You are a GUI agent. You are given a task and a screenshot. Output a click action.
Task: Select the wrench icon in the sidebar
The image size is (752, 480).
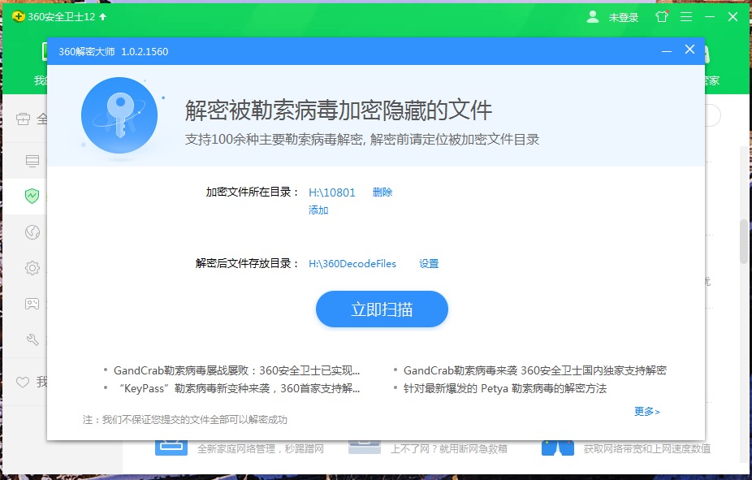pyautogui.click(x=32, y=340)
